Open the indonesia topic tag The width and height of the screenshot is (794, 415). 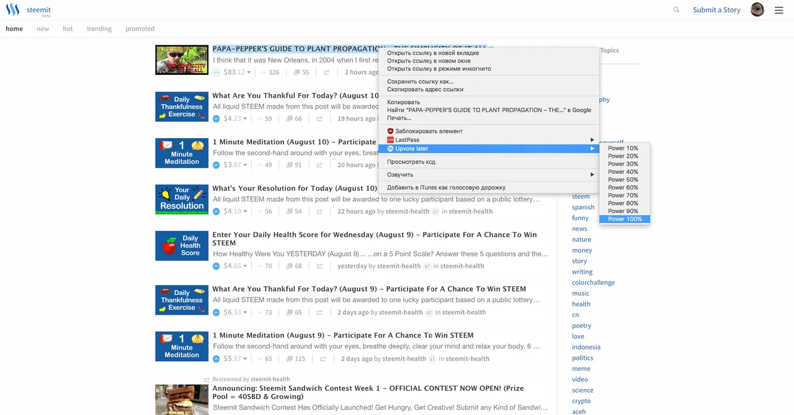coord(586,347)
